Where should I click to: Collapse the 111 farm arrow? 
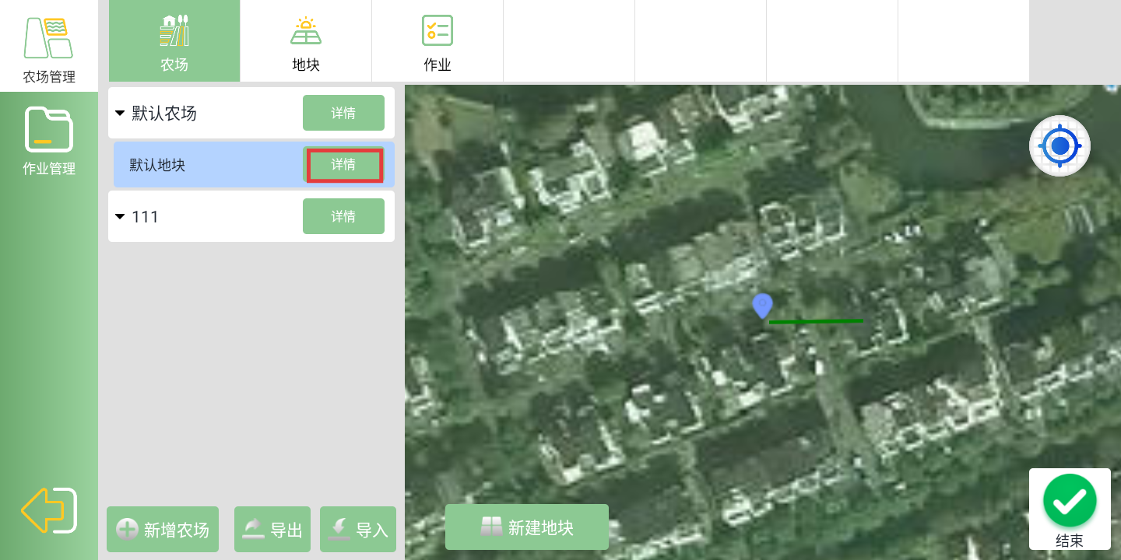[120, 216]
